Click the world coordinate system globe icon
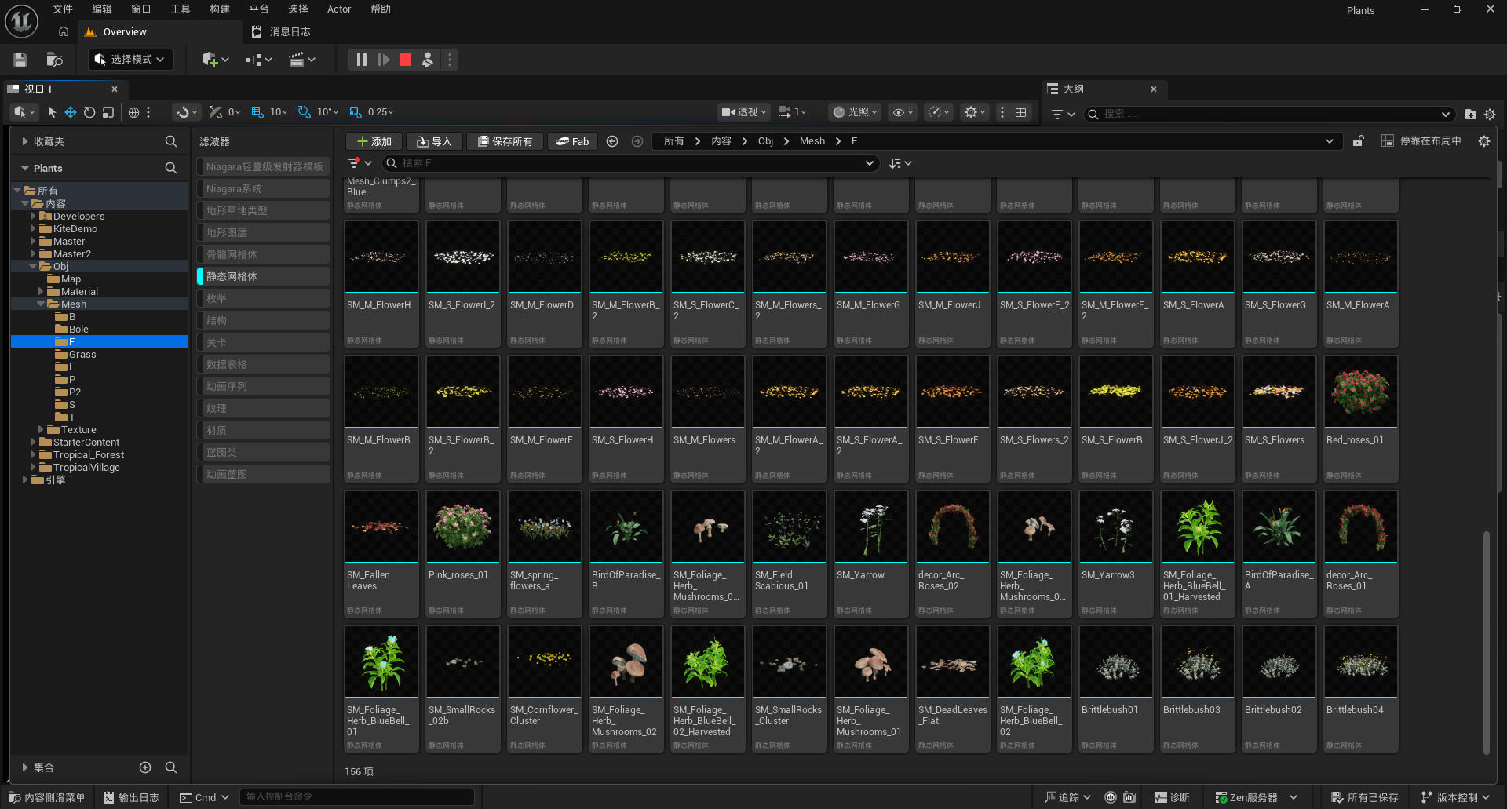1507x809 pixels. pos(133,112)
